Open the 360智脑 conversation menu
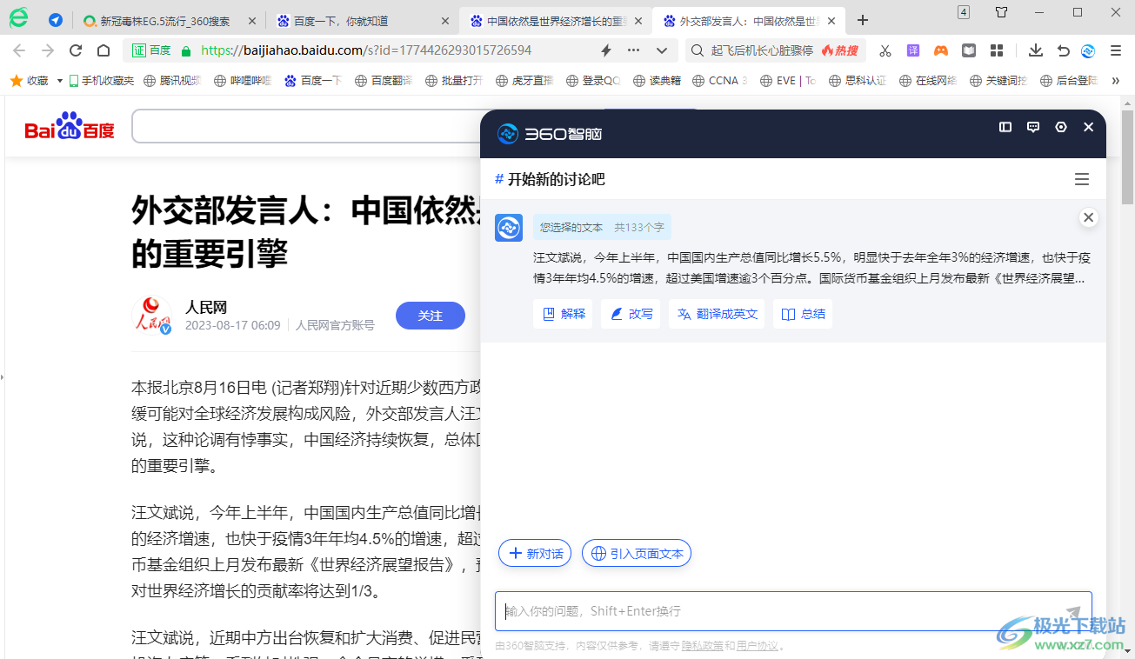The image size is (1135, 659). [1082, 179]
